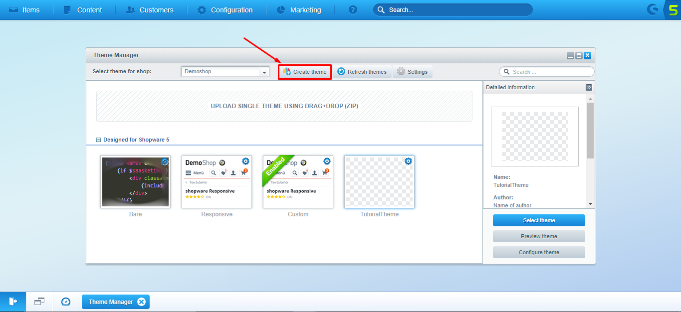Click the Preview theme button

tap(539, 236)
